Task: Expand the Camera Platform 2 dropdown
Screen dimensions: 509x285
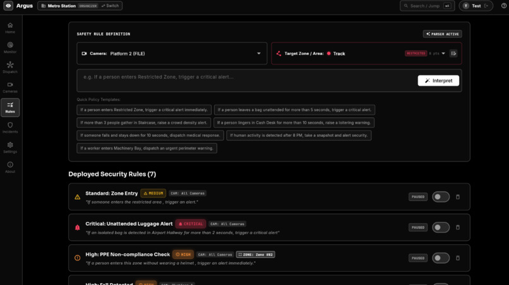Action: pos(259,54)
